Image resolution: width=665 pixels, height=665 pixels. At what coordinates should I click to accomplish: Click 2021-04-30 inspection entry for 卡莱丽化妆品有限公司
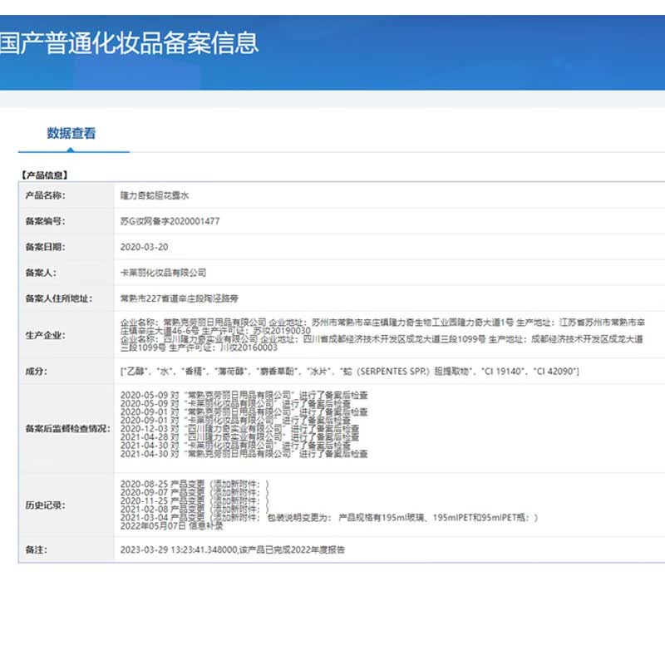[x=235, y=446]
